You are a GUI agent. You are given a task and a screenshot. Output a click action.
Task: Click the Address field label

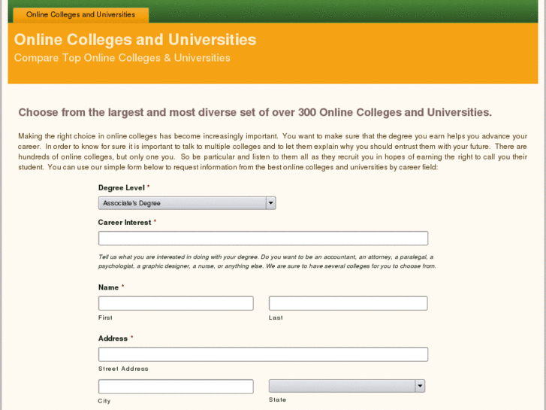click(113, 338)
